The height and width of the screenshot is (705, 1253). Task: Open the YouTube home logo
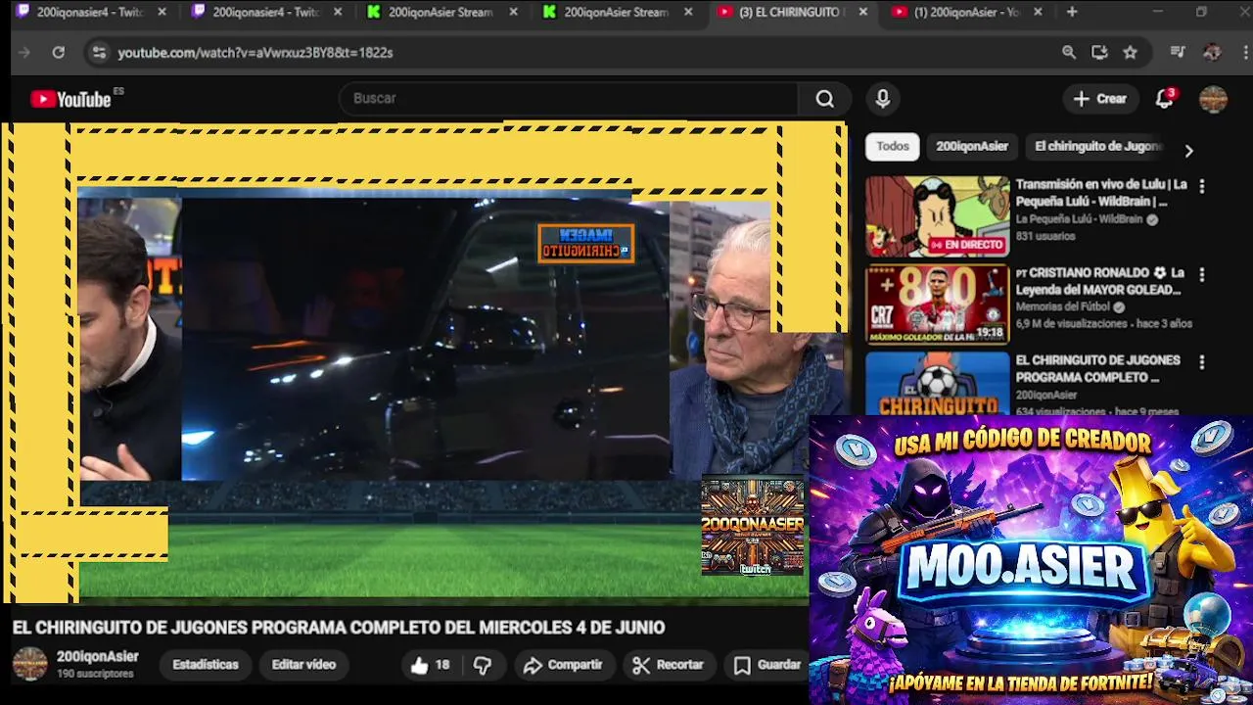(x=70, y=99)
